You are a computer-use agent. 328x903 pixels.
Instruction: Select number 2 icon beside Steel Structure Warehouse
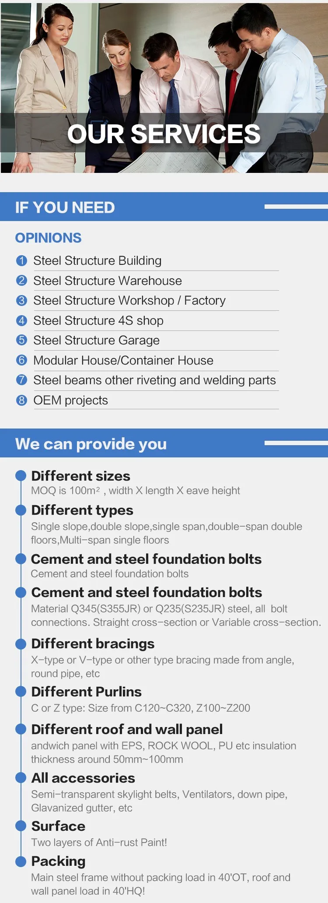click(x=21, y=281)
